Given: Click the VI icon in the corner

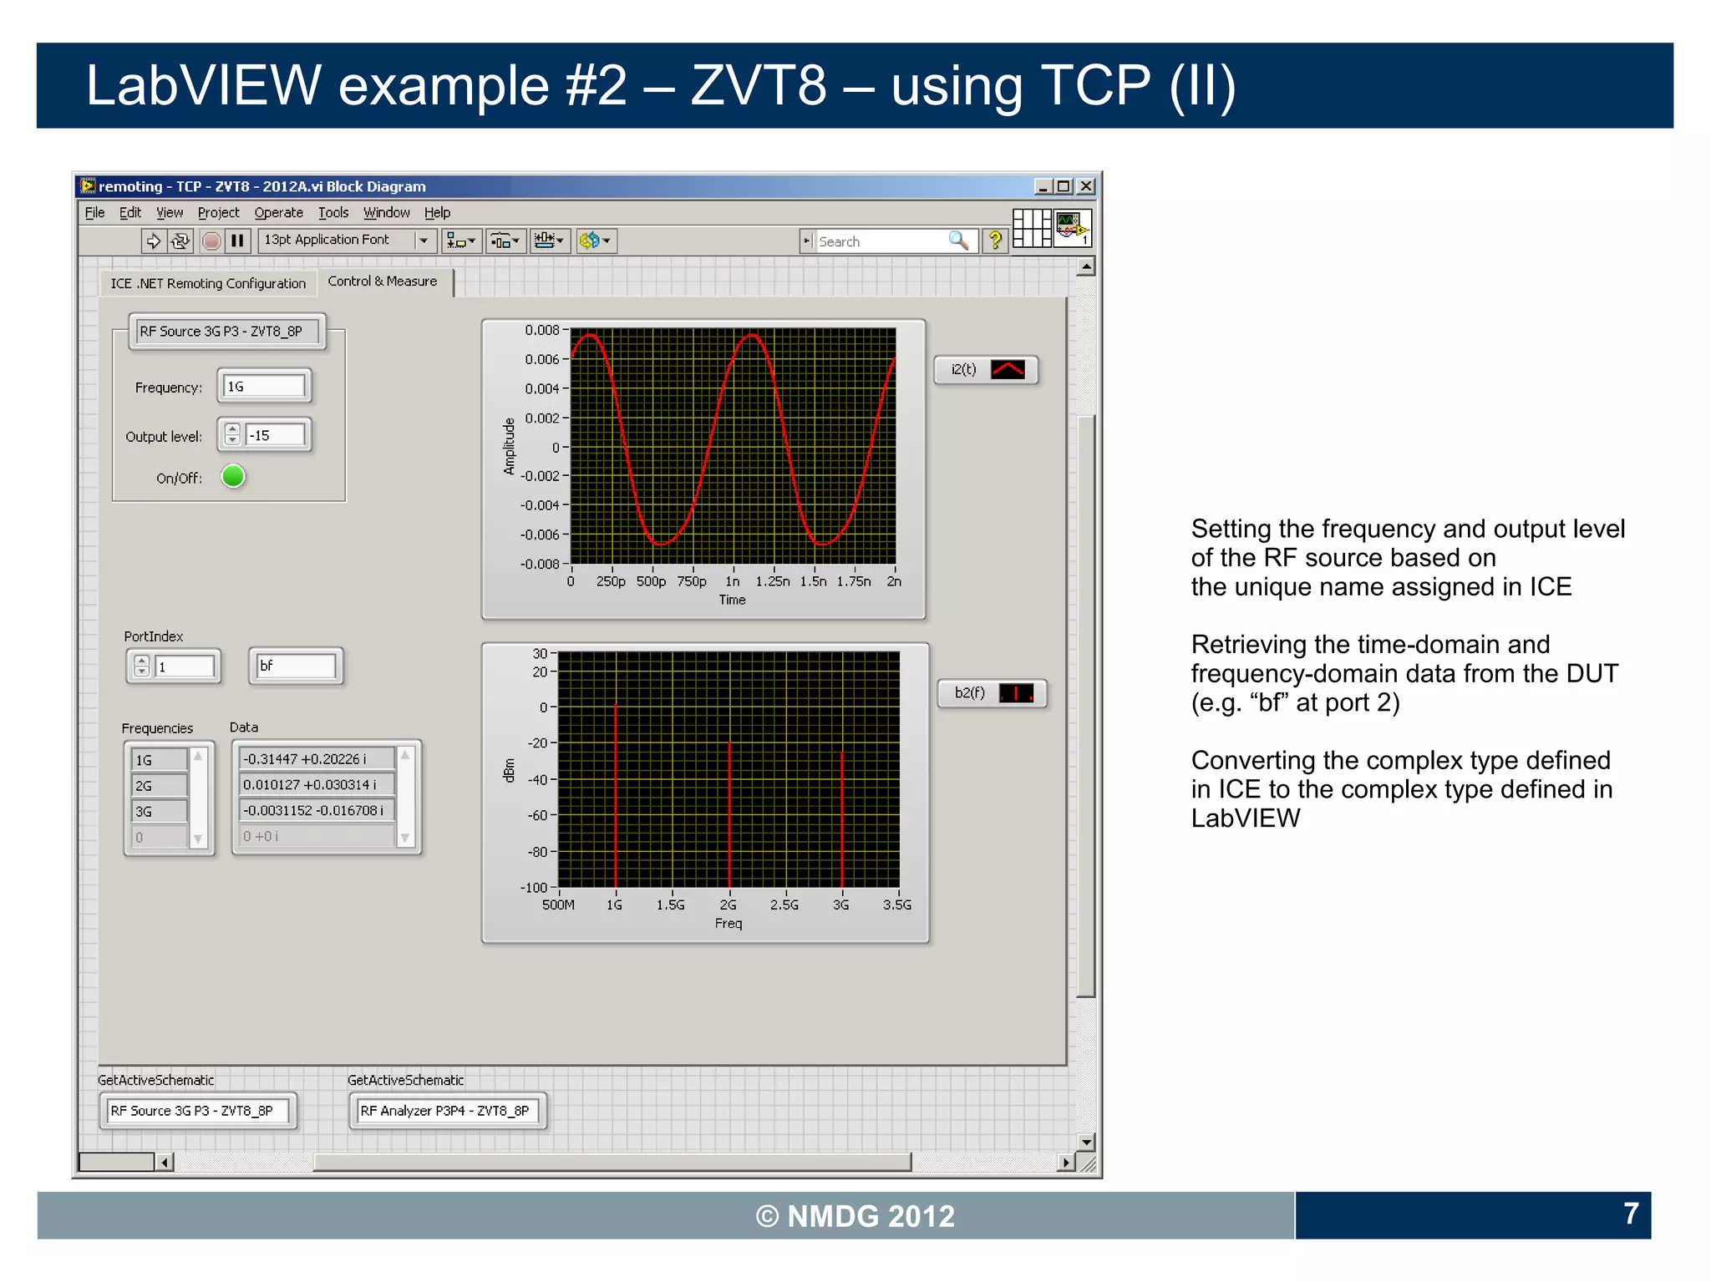Looking at the screenshot, I should pos(1073,228).
